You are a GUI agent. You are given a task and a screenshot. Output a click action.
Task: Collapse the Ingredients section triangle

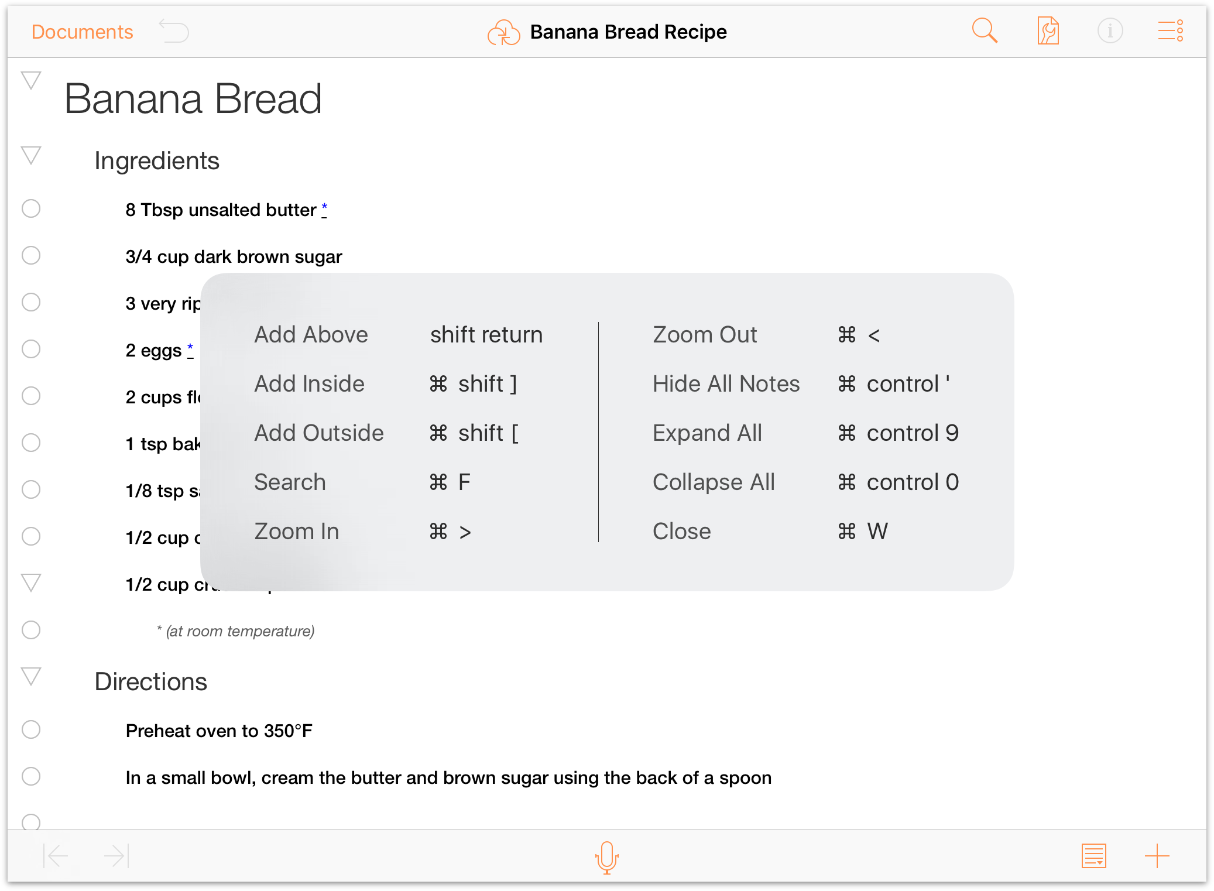click(x=31, y=155)
